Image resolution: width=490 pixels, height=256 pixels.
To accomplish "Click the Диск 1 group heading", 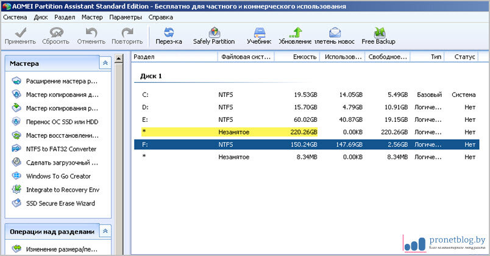I will [151, 76].
